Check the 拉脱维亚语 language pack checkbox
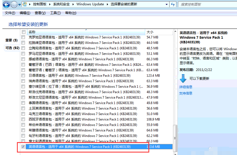This screenshot has width=237, height=155. (23, 43)
